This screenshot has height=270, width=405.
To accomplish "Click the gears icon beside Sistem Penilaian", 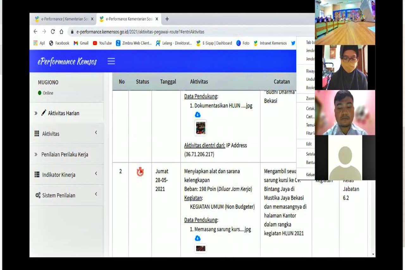I will pyautogui.click(x=38, y=195).
